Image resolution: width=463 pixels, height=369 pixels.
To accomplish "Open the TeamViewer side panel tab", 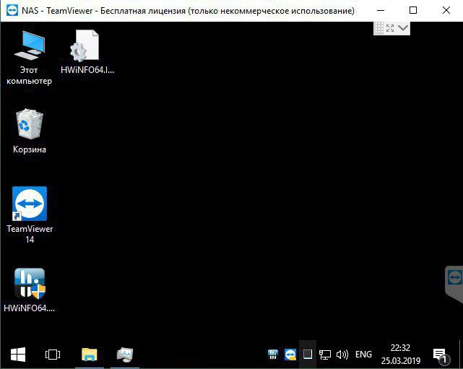I will click(x=454, y=284).
